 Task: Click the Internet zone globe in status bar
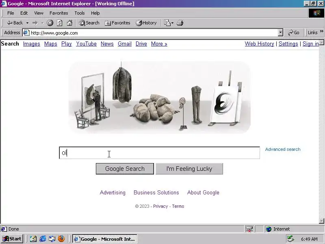coord(269,229)
